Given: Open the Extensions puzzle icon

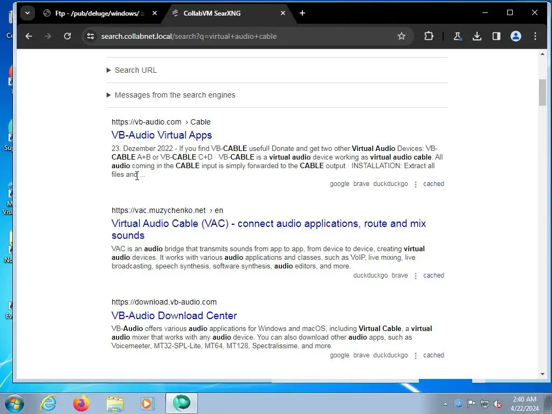Looking at the screenshot, I should pos(429,36).
